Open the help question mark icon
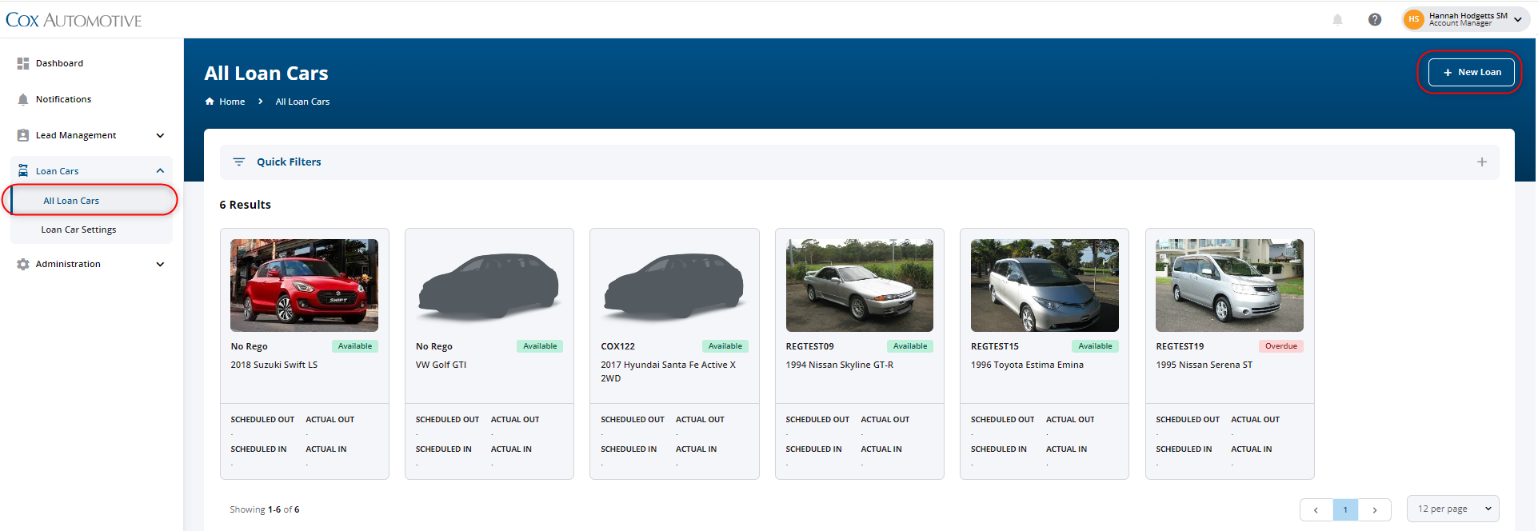The width and height of the screenshot is (1538, 531). [1375, 19]
